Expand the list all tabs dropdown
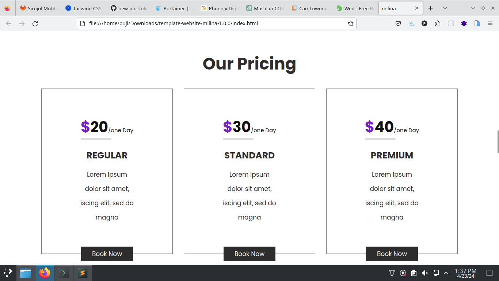The image size is (499, 281). pyautogui.click(x=445, y=8)
